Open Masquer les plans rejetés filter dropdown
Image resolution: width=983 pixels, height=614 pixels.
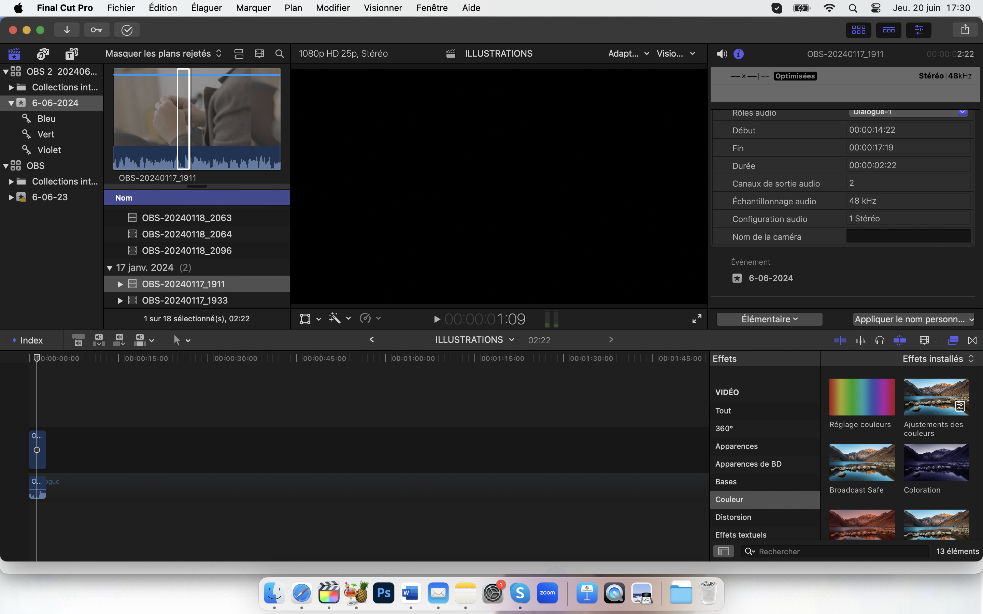point(164,54)
